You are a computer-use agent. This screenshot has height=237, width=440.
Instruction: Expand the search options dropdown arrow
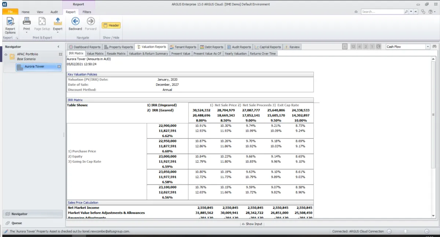[x=411, y=12]
